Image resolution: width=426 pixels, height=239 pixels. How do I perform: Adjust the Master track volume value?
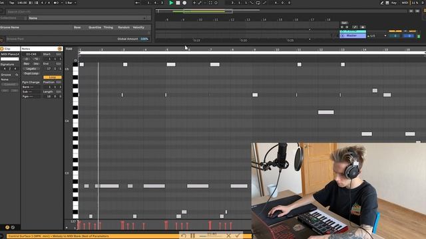[x=395, y=36]
